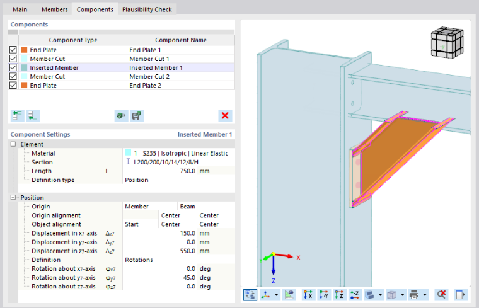Screen dimensions: 479x308
Task: Click the I-section icon beside section name
Action: [x=129, y=162]
